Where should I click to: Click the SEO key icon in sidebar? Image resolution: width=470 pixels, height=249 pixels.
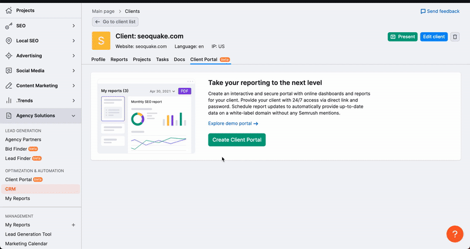pyautogui.click(x=9, y=26)
